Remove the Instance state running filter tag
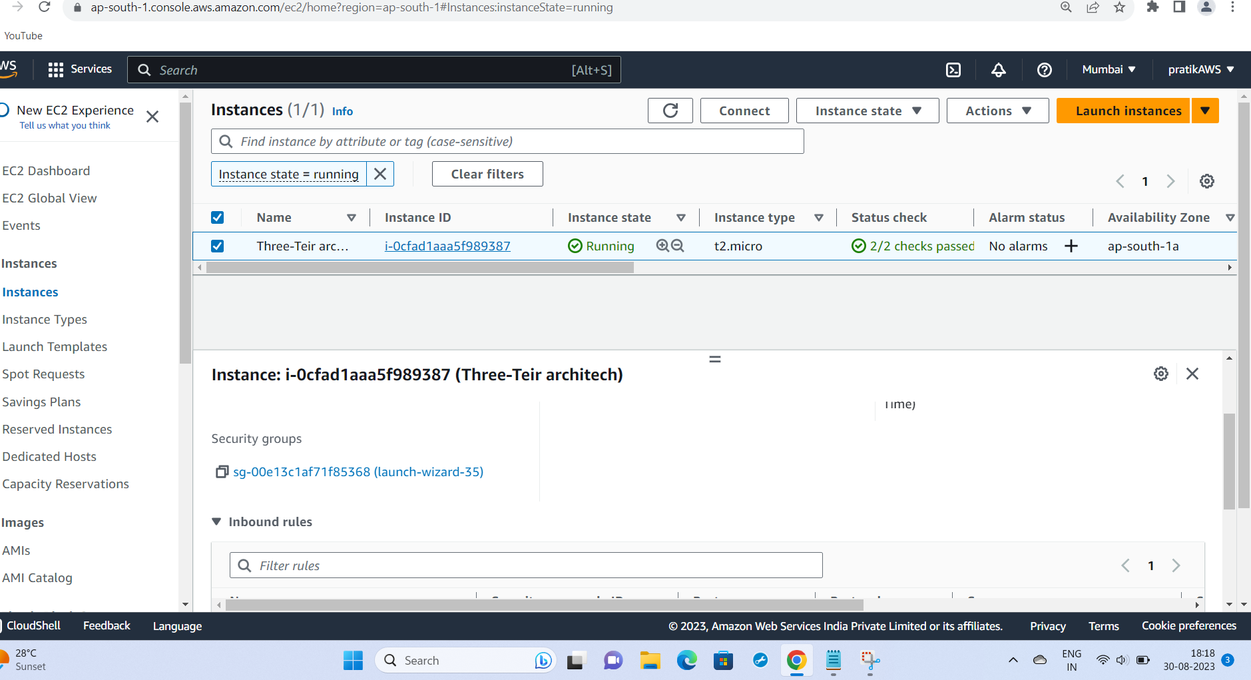This screenshot has width=1251, height=680. 380,174
